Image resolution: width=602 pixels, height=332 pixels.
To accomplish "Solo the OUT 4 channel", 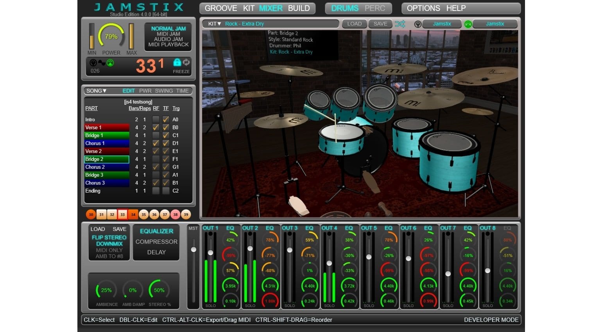I will coord(329,306).
